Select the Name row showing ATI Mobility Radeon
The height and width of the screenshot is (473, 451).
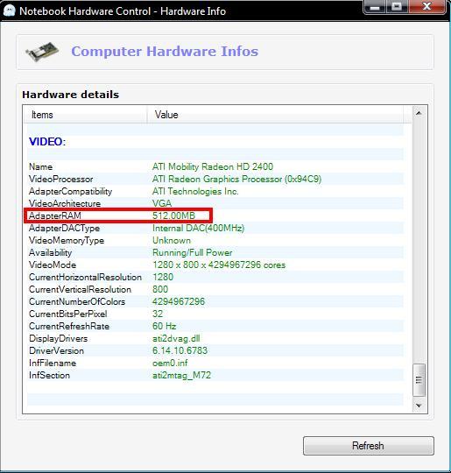click(215, 166)
